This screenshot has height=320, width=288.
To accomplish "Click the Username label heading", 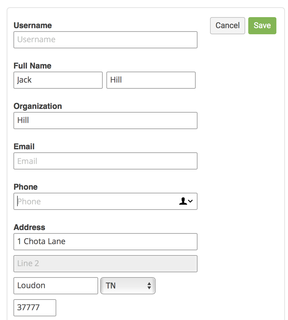I will click(33, 25).
